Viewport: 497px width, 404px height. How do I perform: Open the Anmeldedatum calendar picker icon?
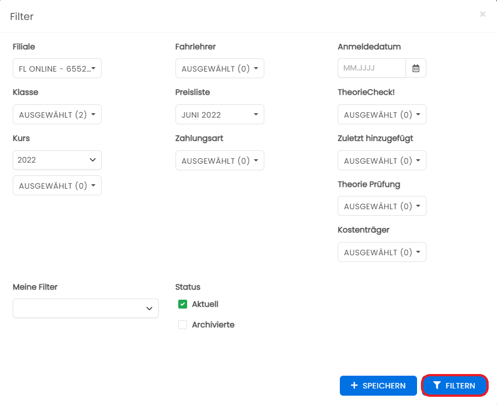[416, 68]
